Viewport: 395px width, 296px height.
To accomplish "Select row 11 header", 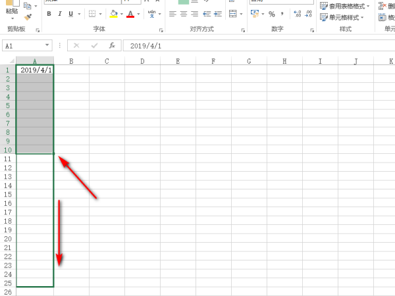I will pyautogui.click(x=8, y=159).
